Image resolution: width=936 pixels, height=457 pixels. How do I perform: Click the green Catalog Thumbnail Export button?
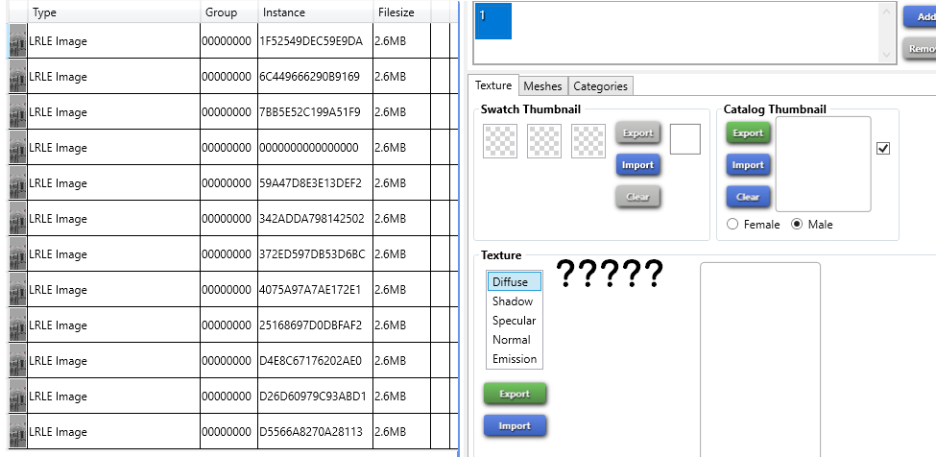749,133
